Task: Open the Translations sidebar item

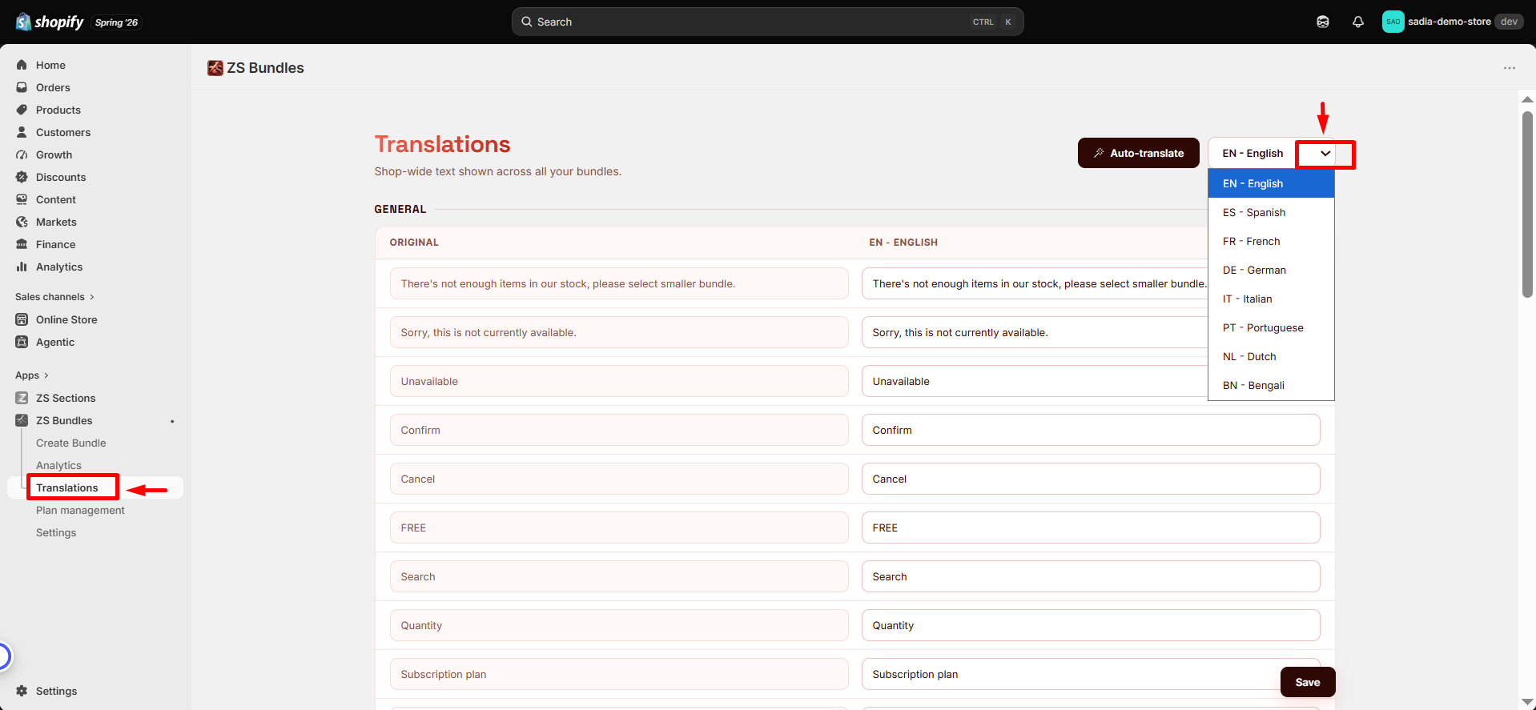Action: [67, 487]
